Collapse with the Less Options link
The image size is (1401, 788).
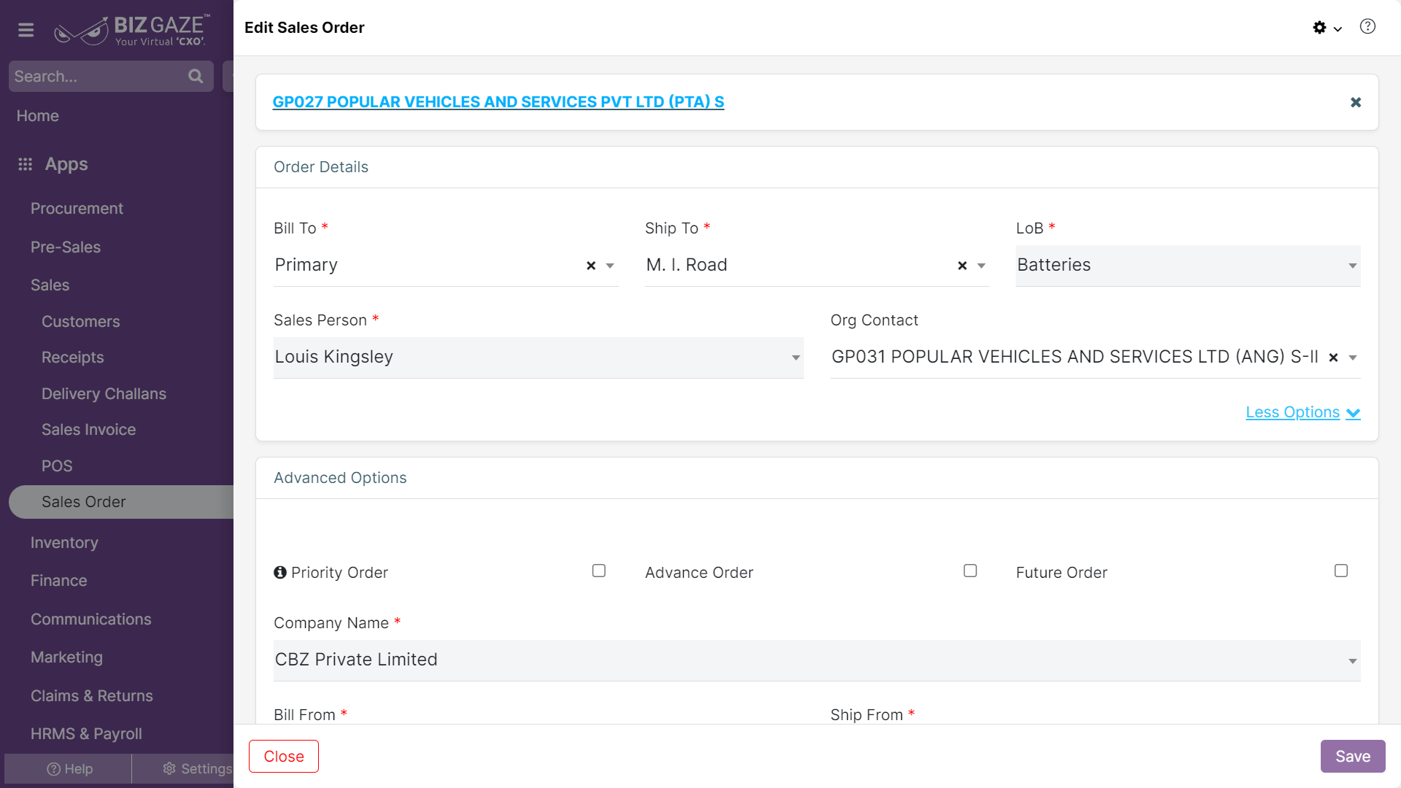(1302, 412)
